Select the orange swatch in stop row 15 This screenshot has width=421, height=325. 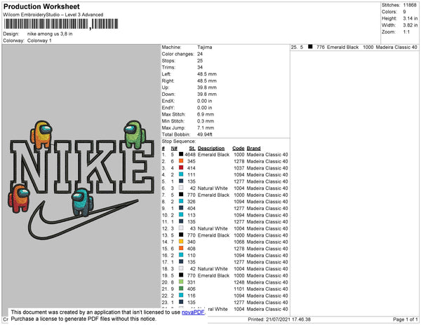(181, 249)
